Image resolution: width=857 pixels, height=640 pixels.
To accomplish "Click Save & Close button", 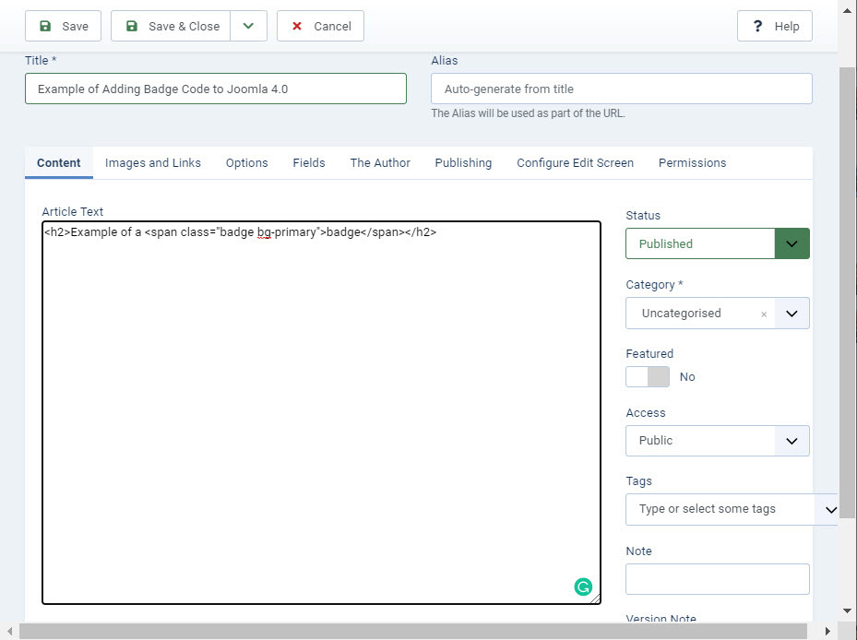I will point(172,26).
